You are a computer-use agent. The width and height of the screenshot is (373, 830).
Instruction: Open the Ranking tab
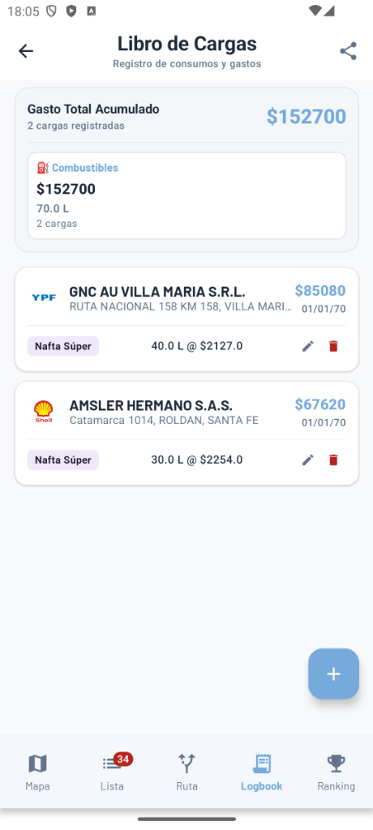point(336,772)
